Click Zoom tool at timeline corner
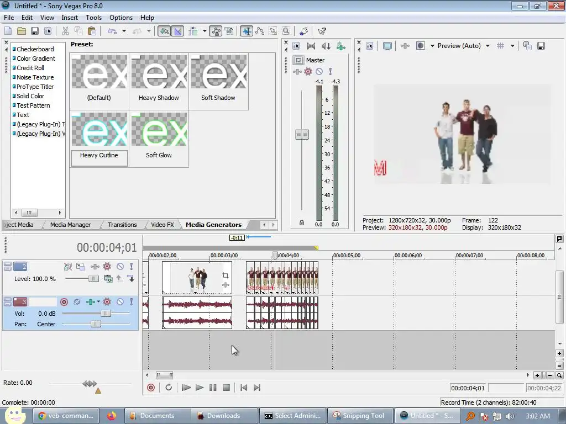566x424 pixels. pos(559,375)
